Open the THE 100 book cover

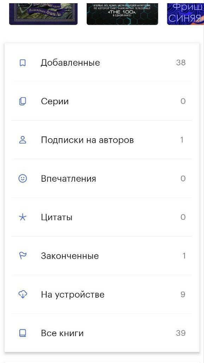point(122,14)
